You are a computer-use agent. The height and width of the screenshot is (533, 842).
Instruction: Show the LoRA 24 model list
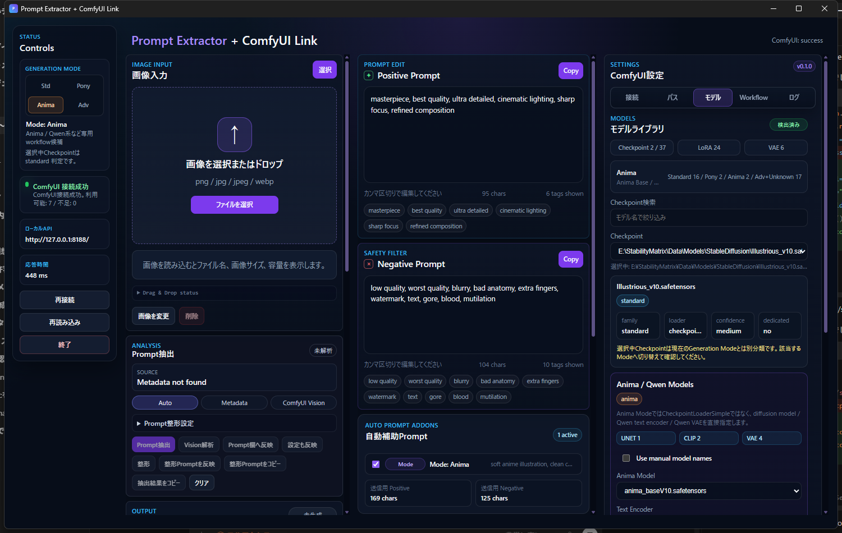tap(709, 148)
